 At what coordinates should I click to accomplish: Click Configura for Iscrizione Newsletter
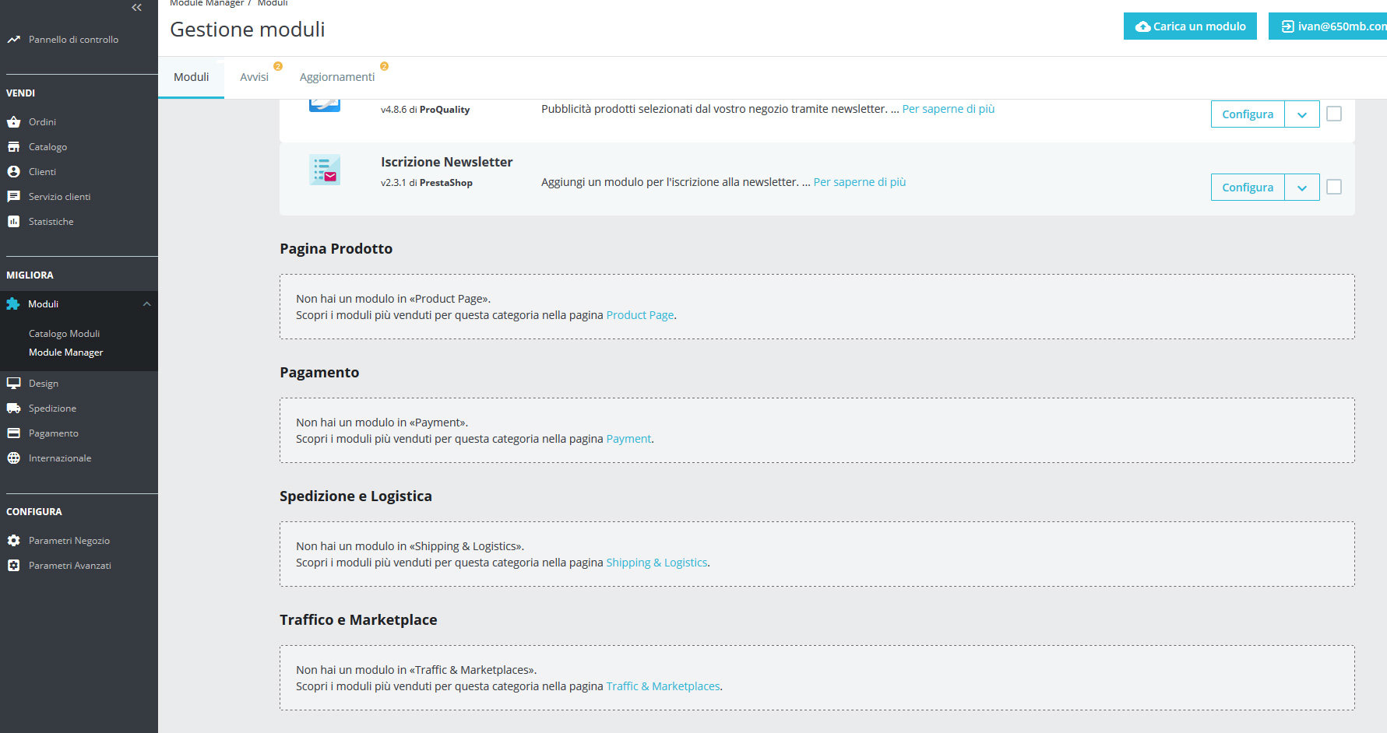pos(1248,188)
